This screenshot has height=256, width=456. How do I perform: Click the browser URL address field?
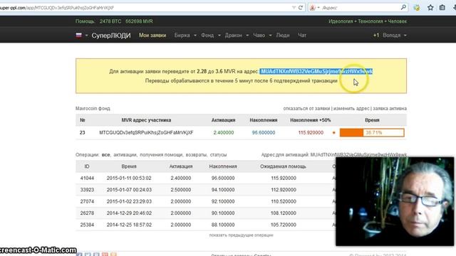[145, 8]
